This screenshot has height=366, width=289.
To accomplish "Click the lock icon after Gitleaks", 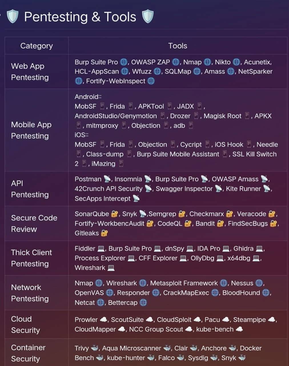I will [x=104, y=233].
